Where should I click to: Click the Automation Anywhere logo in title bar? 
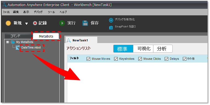click(x=5, y=5)
